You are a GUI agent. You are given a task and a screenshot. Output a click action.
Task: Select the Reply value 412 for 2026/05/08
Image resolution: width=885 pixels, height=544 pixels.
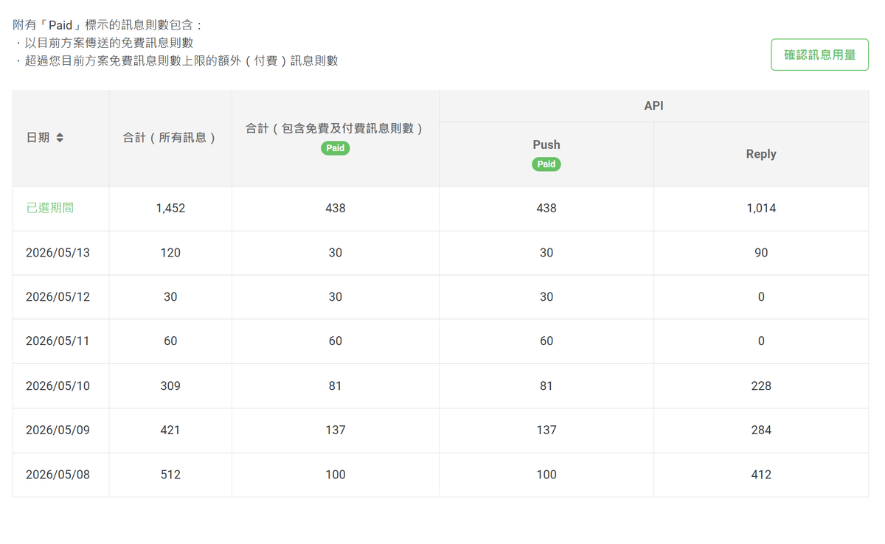[761, 475]
